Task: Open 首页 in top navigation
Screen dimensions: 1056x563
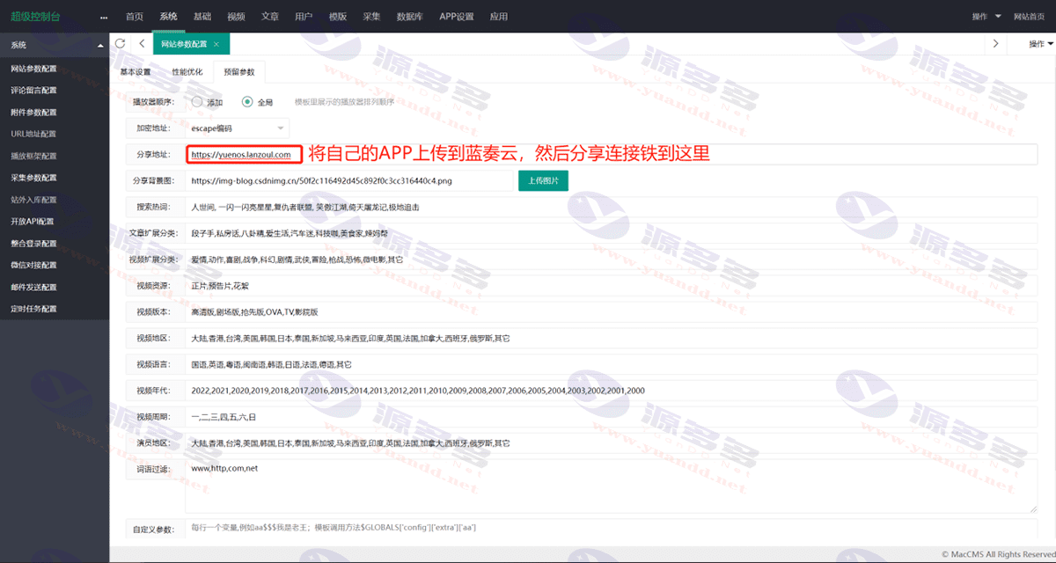Action: click(134, 17)
